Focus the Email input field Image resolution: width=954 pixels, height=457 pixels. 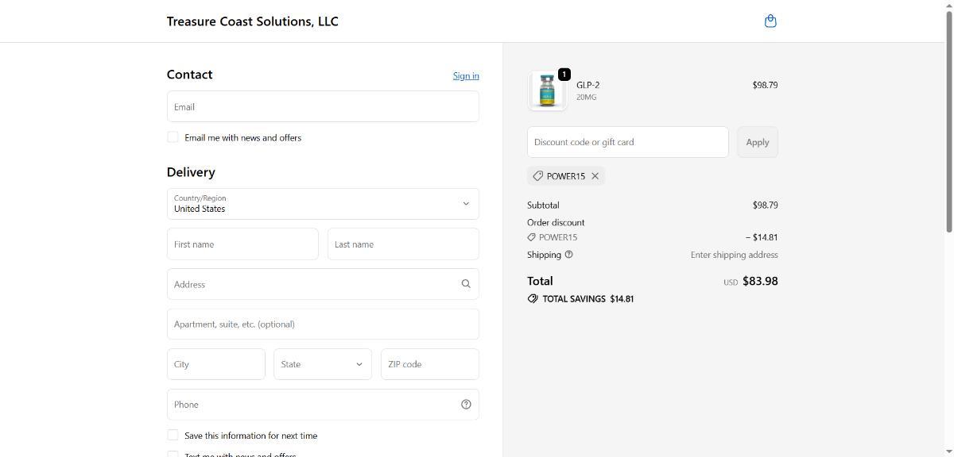[x=323, y=107]
